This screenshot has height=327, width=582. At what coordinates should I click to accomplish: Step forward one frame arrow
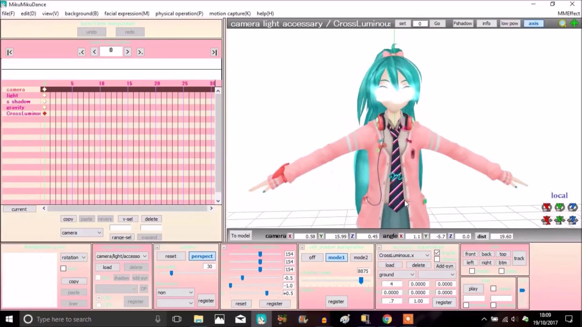click(x=127, y=52)
